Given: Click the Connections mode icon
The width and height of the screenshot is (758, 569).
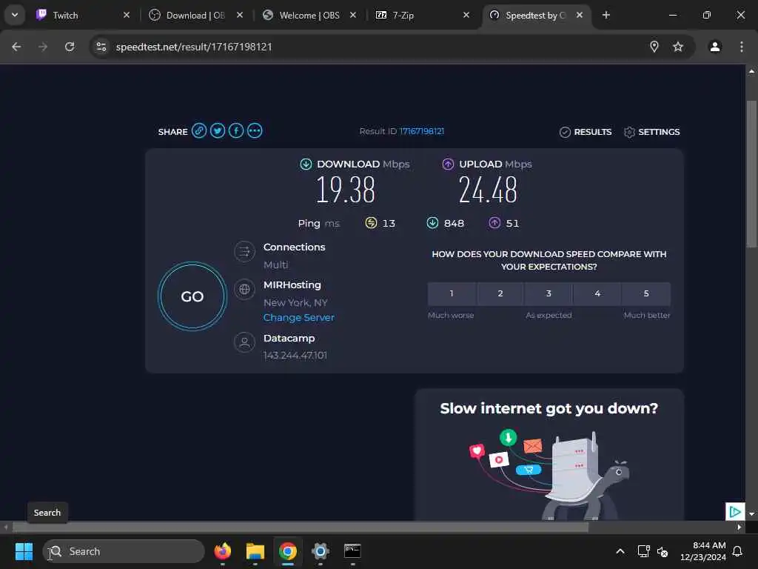Looking at the screenshot, I should coord(244,252).
